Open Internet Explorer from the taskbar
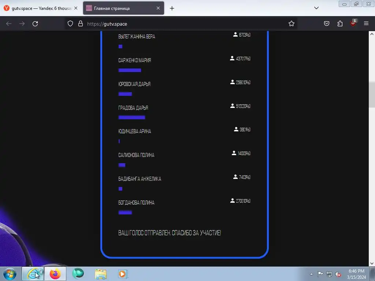 33,274
